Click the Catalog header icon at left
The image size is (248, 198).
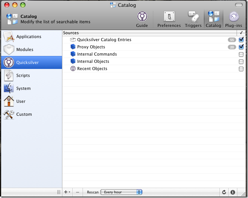point(12,19)
